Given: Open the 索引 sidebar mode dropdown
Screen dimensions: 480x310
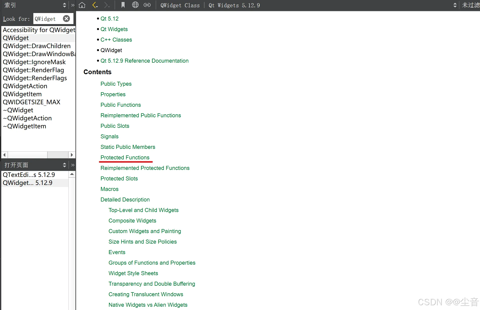Looking at the screenshot, I should [64, 5].
